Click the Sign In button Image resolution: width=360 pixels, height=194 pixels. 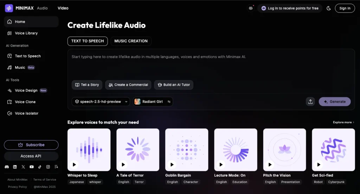[345, 8]
